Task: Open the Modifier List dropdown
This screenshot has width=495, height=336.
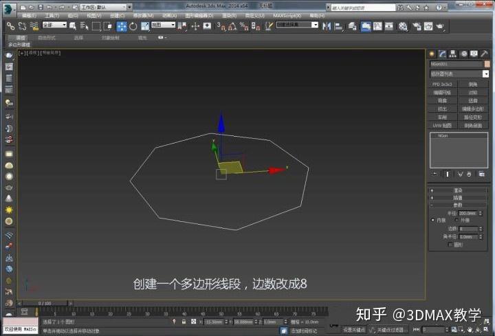Action: pyautogui.click(x=459, y=74)
